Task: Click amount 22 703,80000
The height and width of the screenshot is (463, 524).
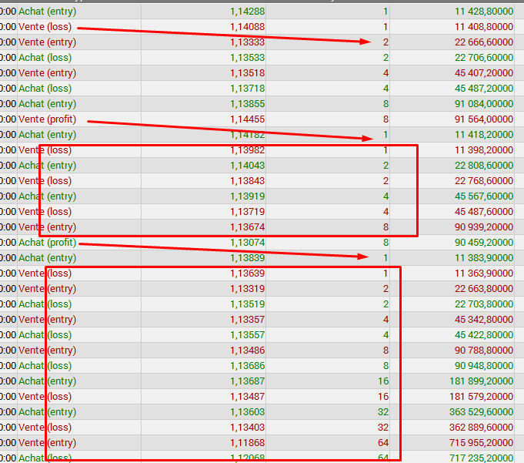Action: click(484, 304)
